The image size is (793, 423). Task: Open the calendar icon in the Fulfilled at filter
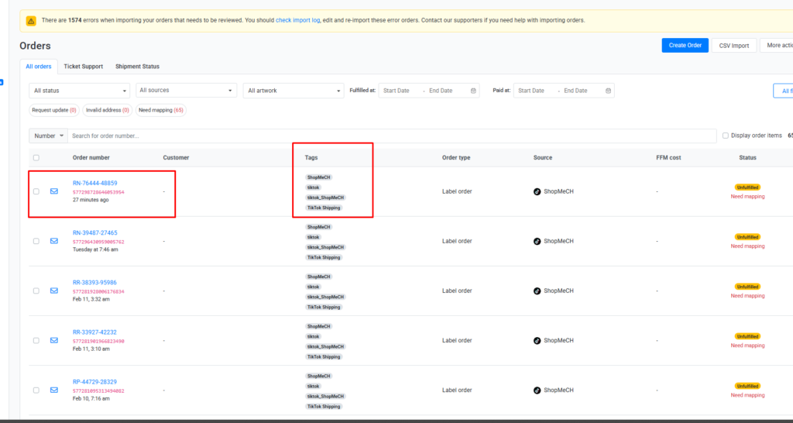tap(473, 91)
